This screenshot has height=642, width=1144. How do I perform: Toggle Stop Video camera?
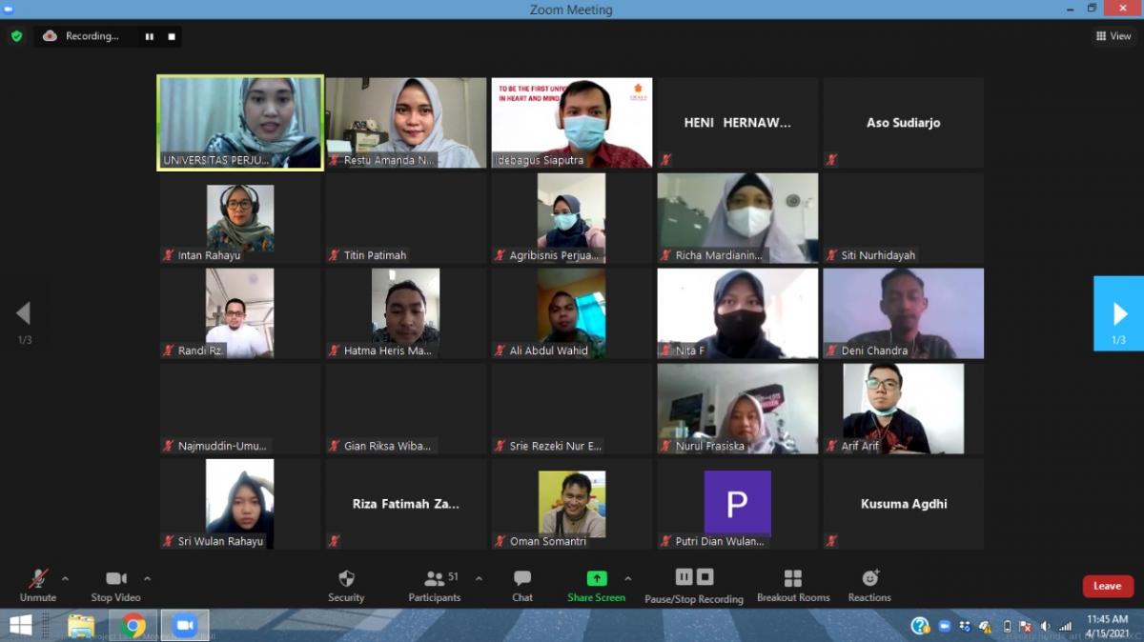point(115,579)
